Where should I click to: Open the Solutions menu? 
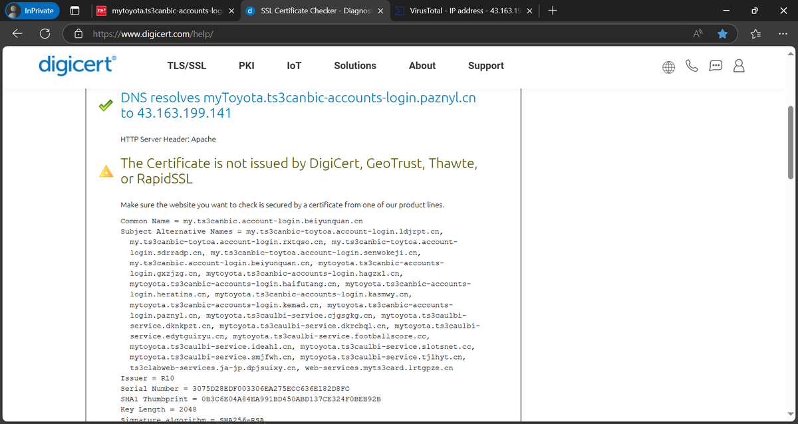(355, 66)
